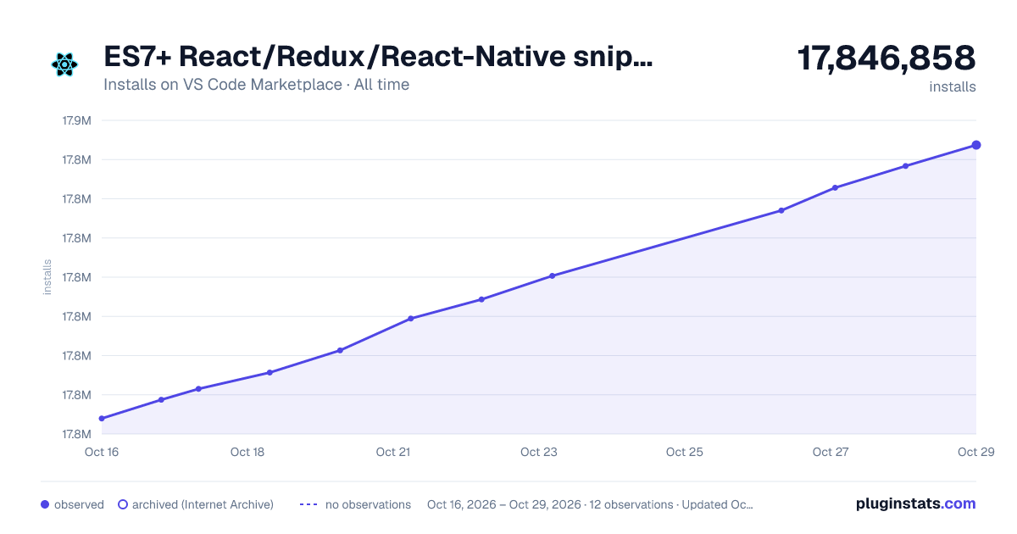Viewport: 1017px width, 534px height.
Task: Click the "Oct 21" x-axis label
Action: [393, 452]
